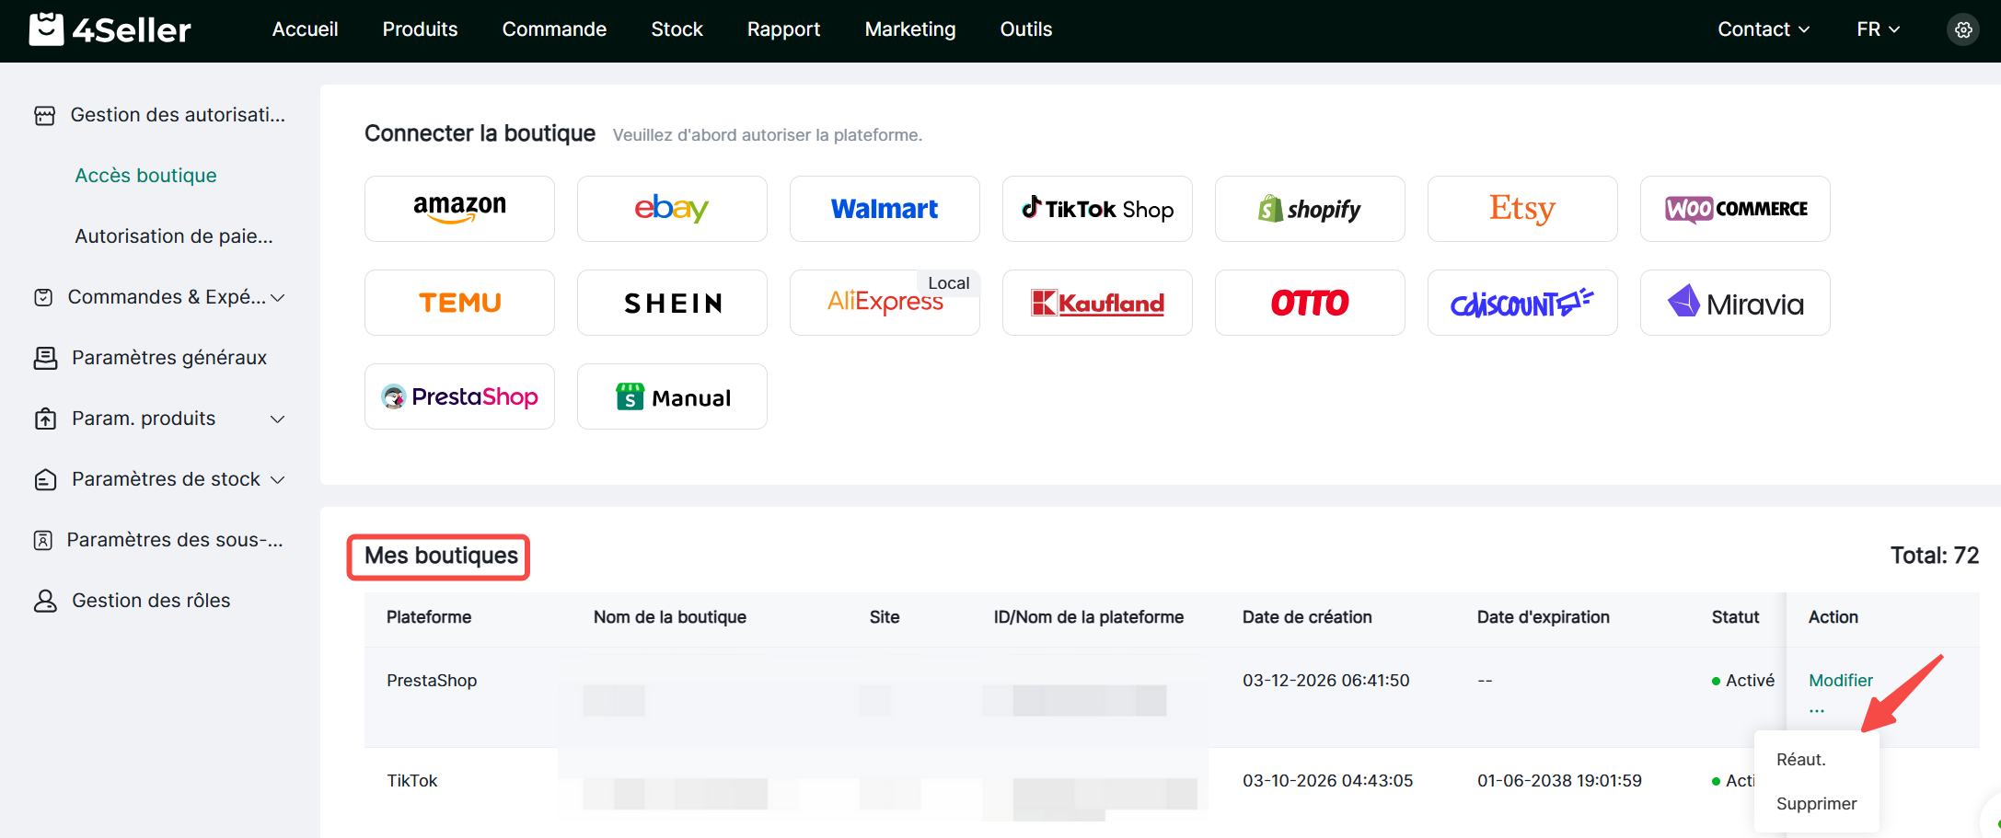The height and width of the screenshot is (838, 2001).
Task: Select the Manual store option
Action: tap(672, 396)
